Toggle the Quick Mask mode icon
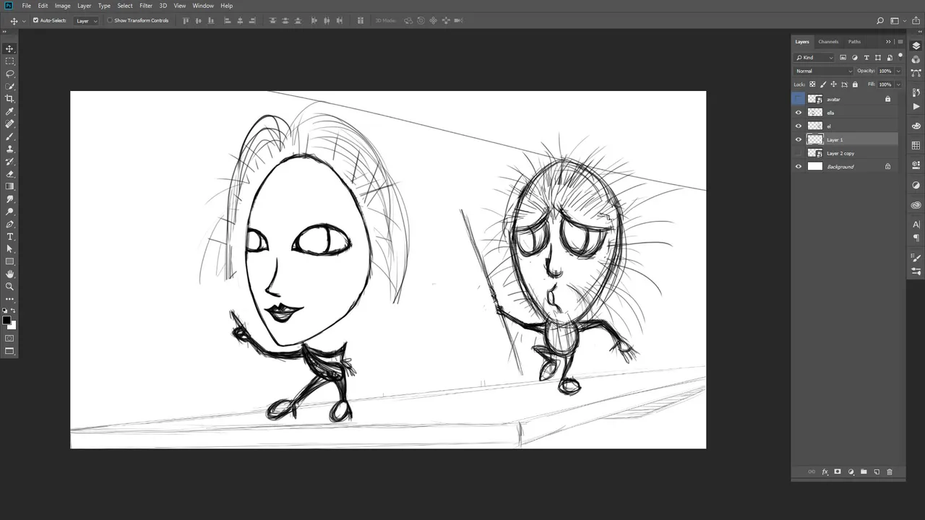Screen dimensions: 925x520 pyautogui.click(x=9, y=338)
